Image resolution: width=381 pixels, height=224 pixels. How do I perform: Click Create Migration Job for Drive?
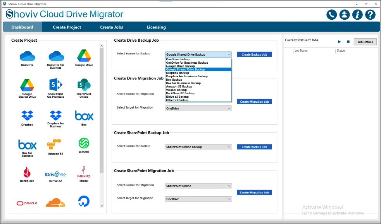254,102
